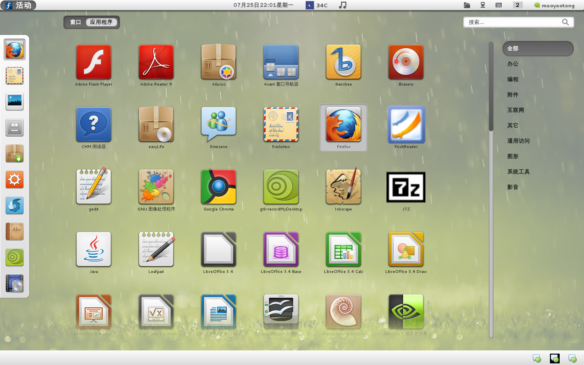584x365 pixels.
Task: Open the 34C weather indicator
Action: point(317,5)
